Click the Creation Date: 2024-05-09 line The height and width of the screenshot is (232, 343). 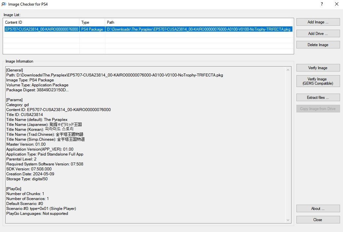[x=30, y=174]
